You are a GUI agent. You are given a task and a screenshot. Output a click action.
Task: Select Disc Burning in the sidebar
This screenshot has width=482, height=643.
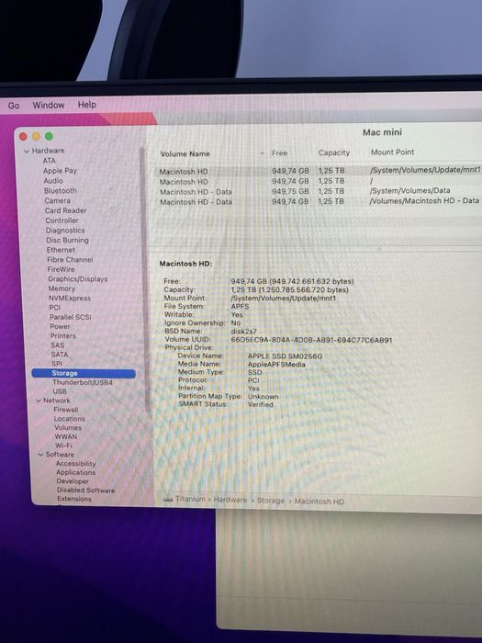(67, 240)
